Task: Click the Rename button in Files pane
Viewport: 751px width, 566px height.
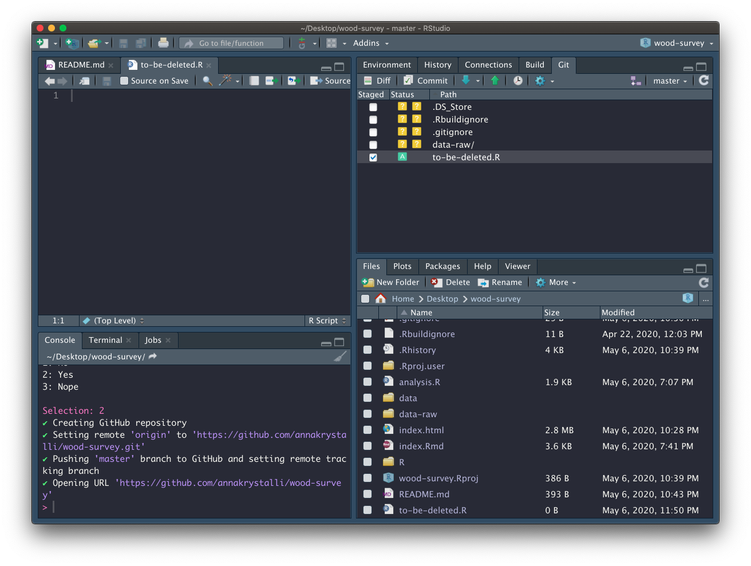Action: pyautogui.click(x=500, y=282)
